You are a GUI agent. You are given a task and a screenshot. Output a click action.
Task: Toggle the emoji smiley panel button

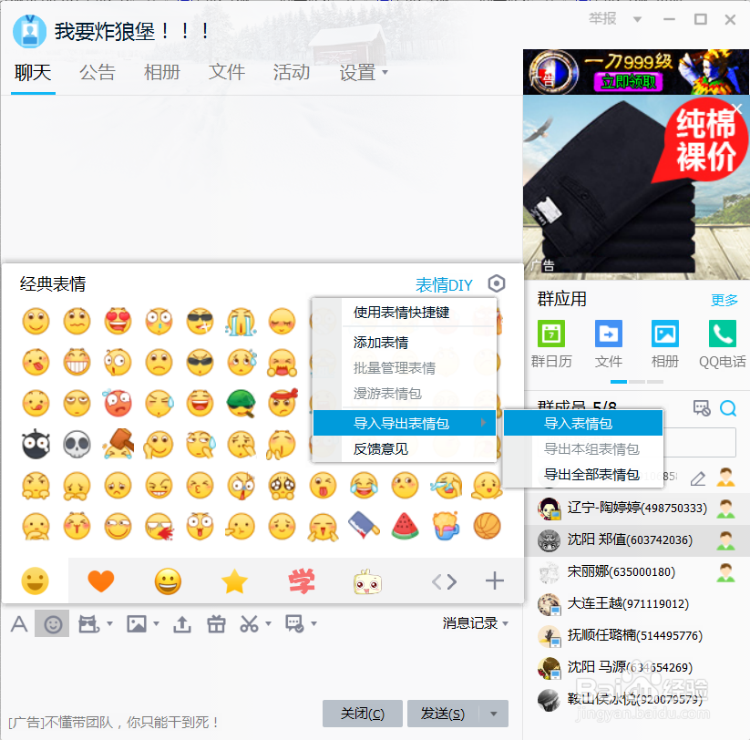(x=53, y=623)
